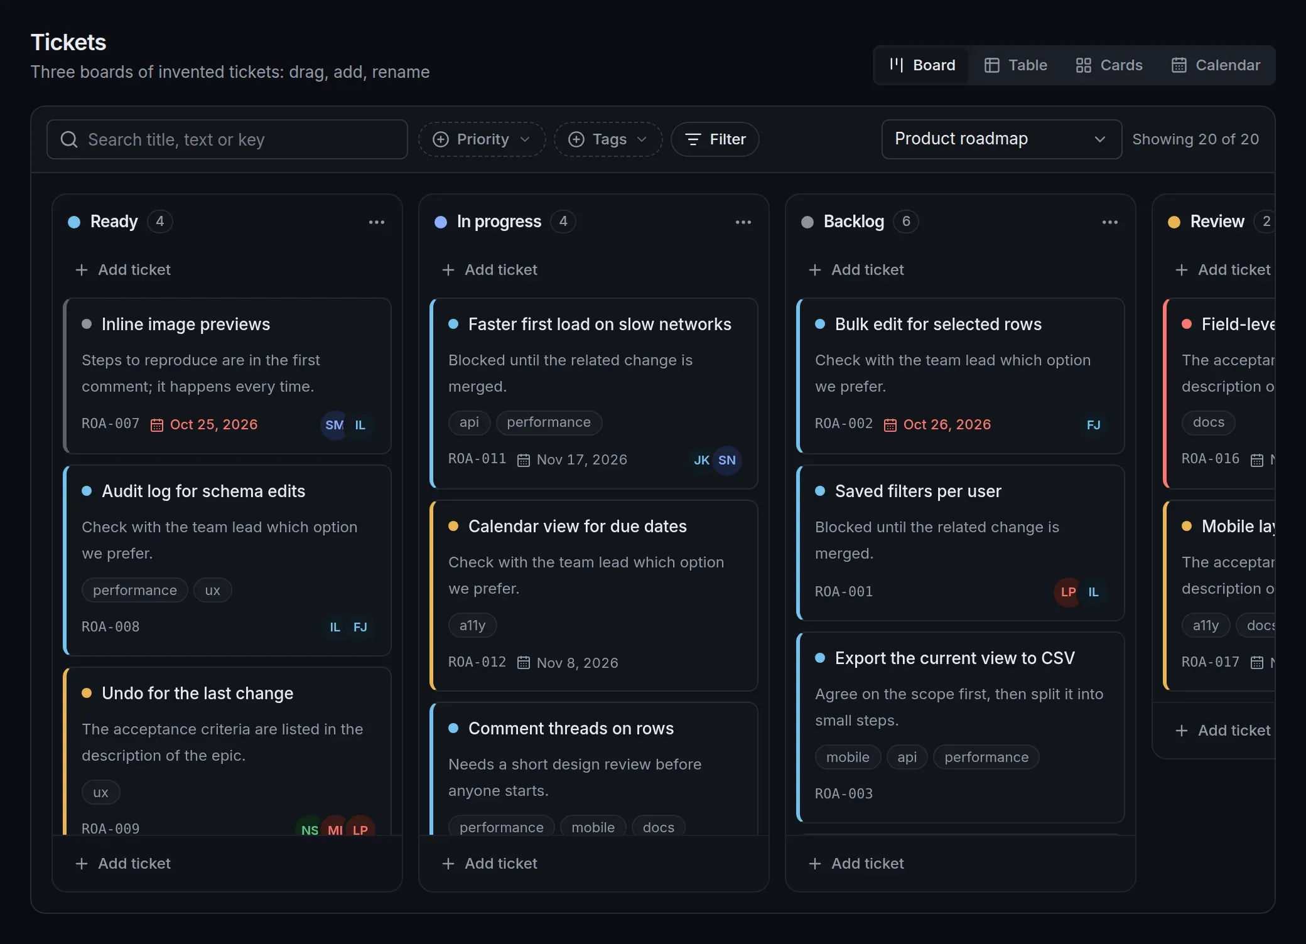1306x944 pixels.
Task: Click the Oct 25, 2026 due date
Action: pyautogui.click(x=214, y=425)
